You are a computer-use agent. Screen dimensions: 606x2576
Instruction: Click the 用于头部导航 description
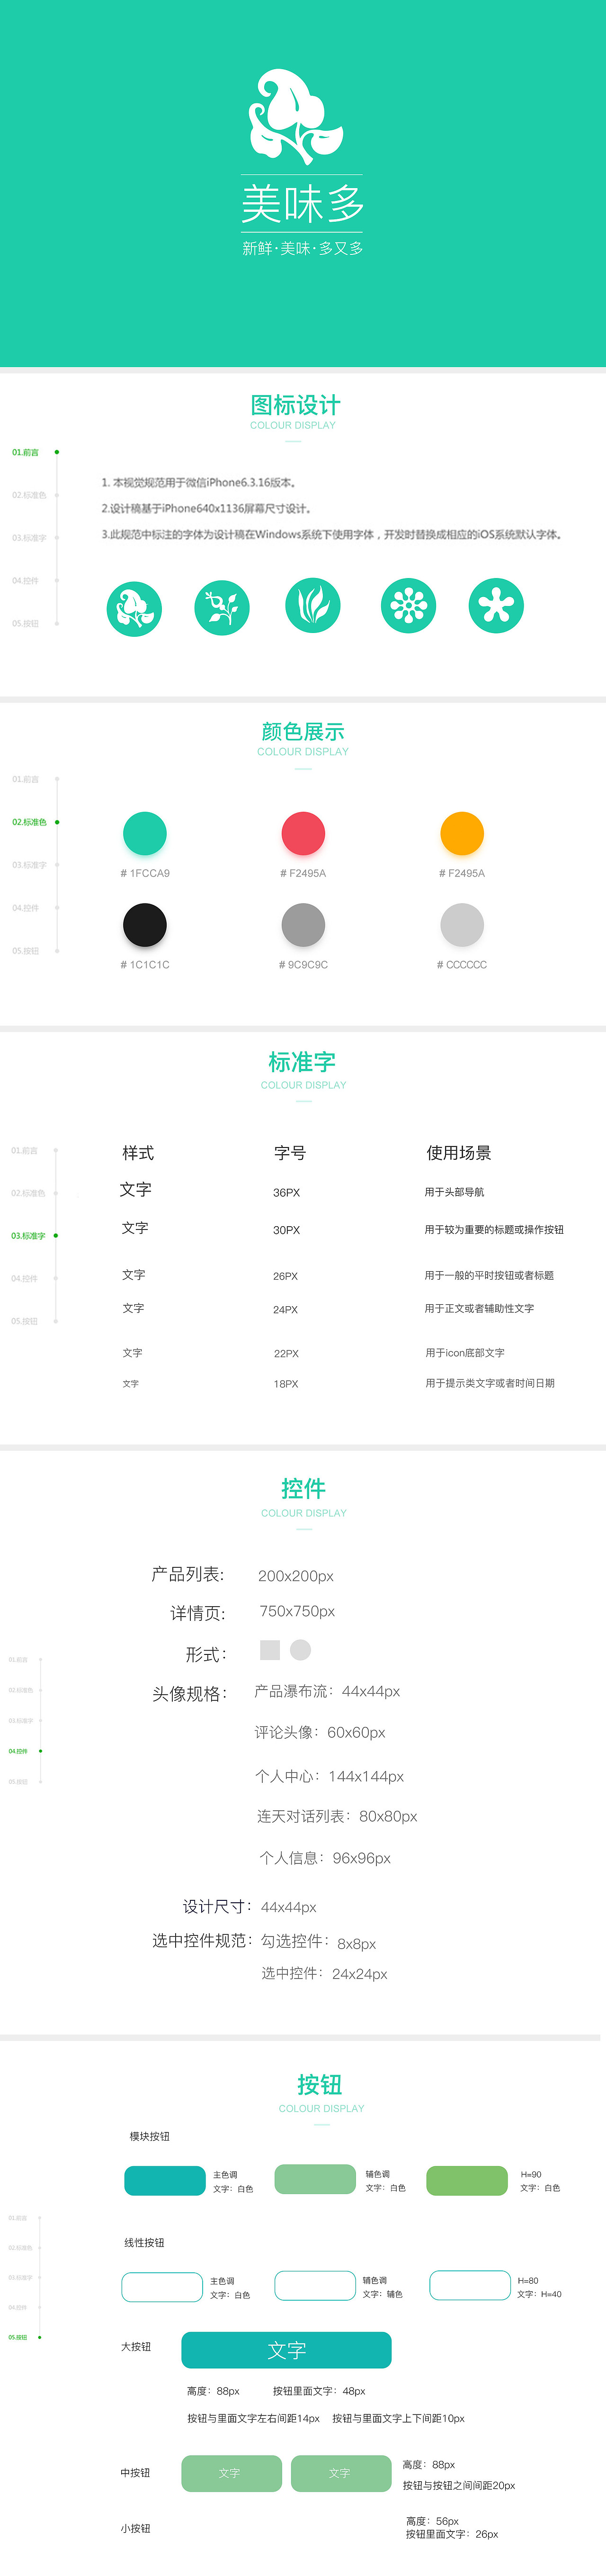click(x=454, y=1192)
